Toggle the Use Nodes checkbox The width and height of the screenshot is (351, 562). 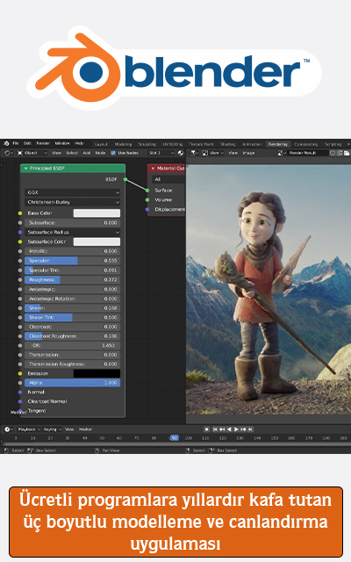[x=113, y=153]
